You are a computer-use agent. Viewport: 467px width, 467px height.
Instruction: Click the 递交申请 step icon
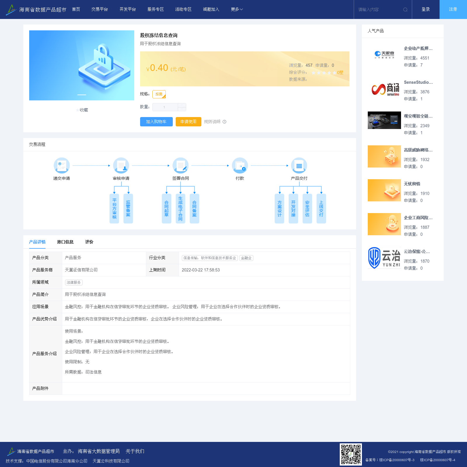62,165
